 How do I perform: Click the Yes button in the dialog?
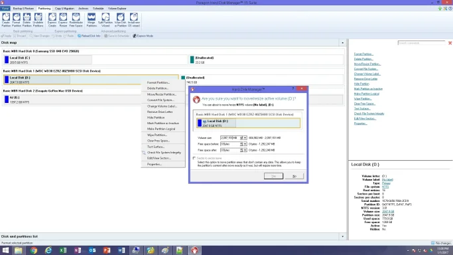pyautogui.click(x=273, y=176)
